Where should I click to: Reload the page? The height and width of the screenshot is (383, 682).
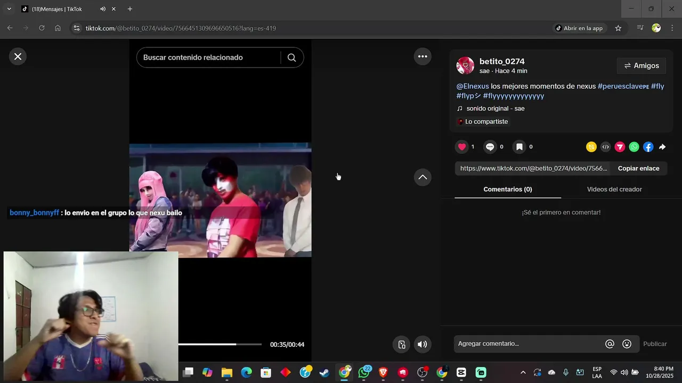coord(42,28)
